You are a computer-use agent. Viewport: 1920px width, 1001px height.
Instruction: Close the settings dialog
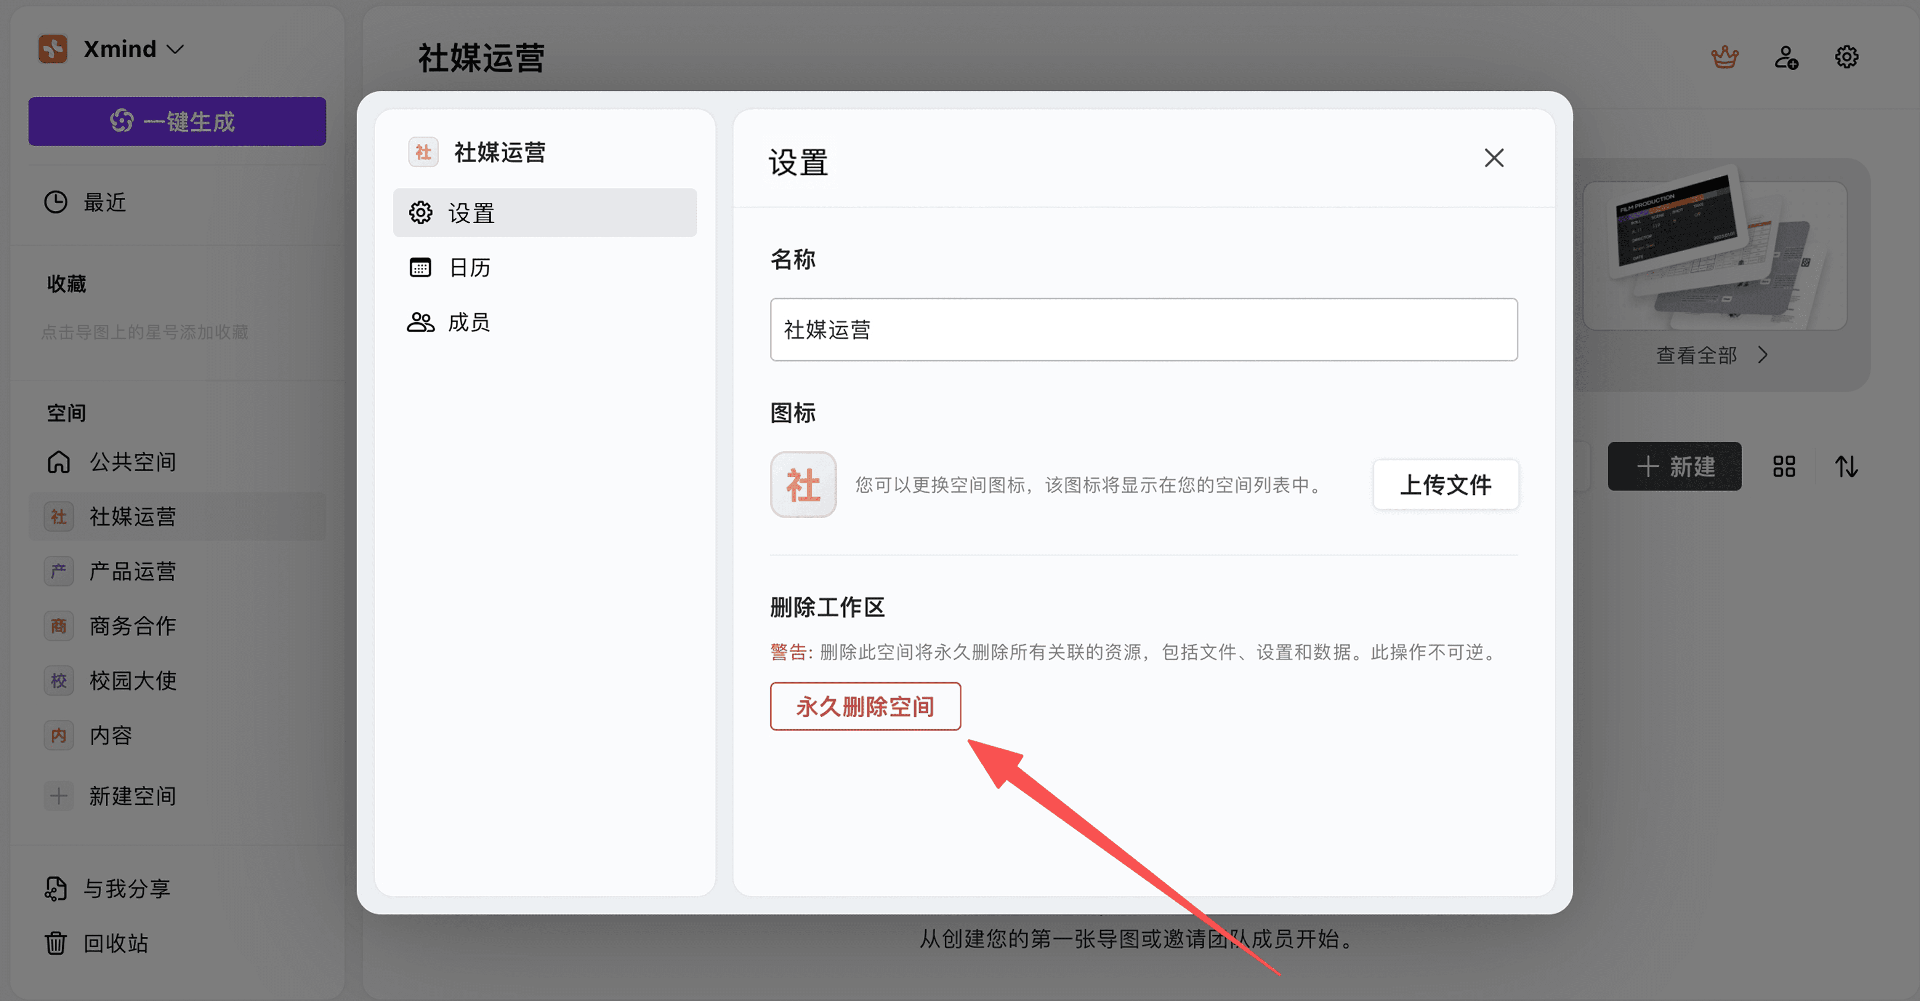pos(1494,158)
